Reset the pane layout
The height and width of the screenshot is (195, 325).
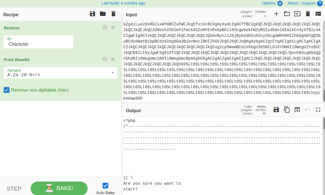[x=318, y=14]
